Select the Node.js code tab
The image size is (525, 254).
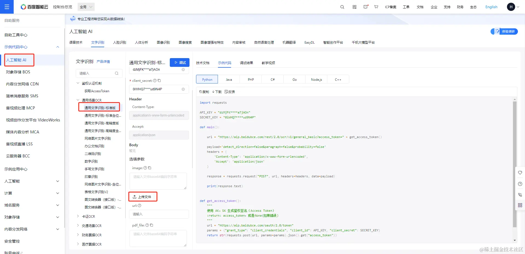[316, 79]
